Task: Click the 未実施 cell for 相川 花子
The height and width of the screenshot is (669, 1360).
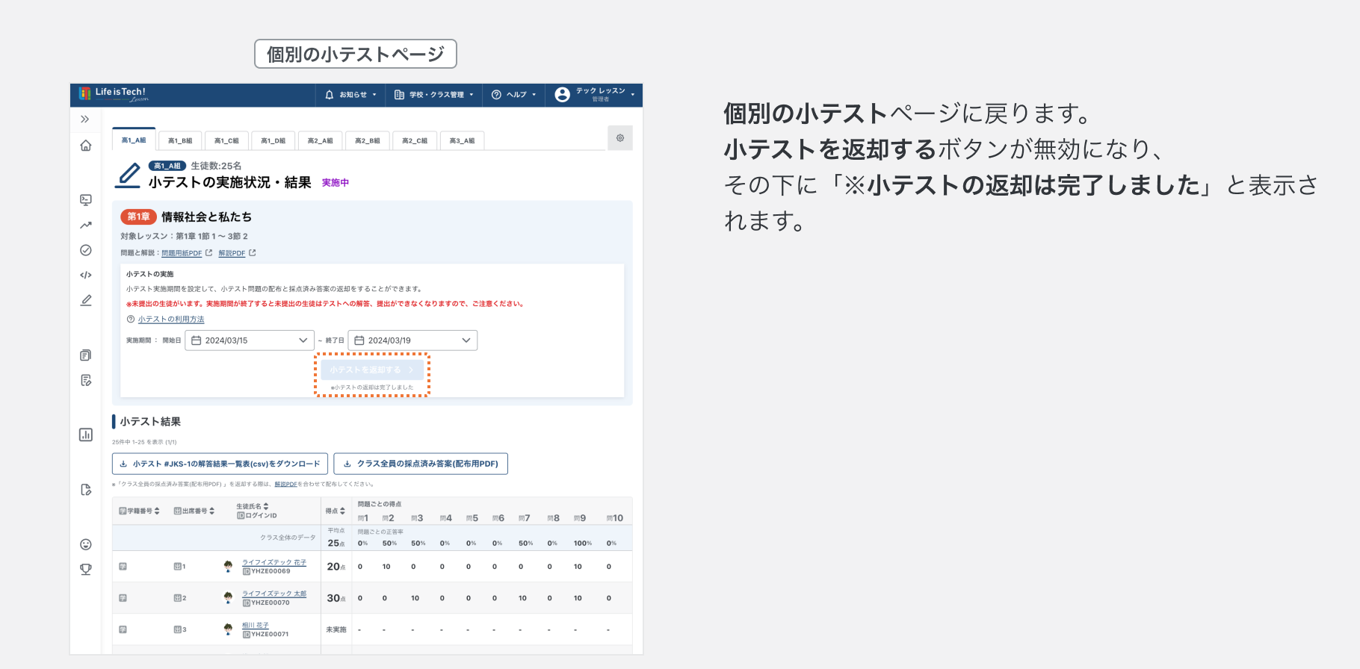Action: (x=336, y=630)
